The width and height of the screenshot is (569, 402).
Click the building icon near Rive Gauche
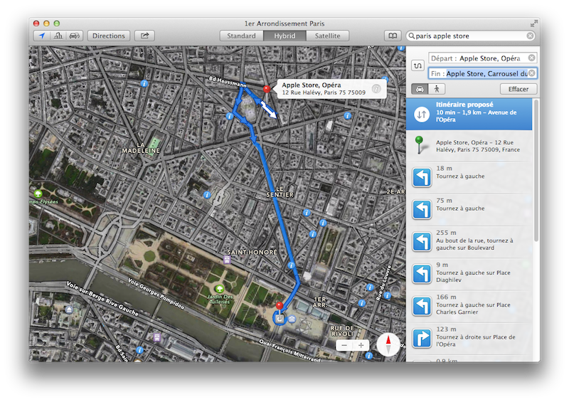pos(69,309)
